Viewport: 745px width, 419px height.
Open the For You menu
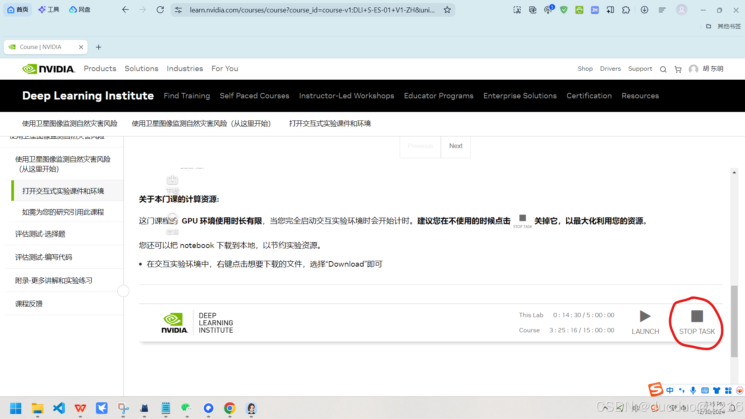(225, 69)
